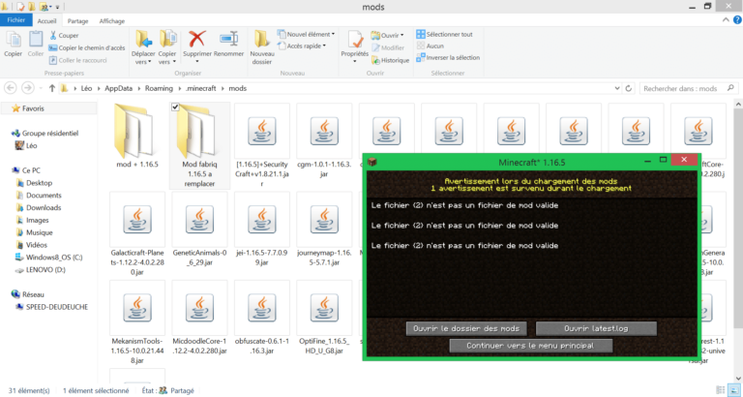Image resolution: width=743 pixels, height=397 pixels.
Task: Open the Propriétés icon in the ribbon
Action: (x=354, y=40)
